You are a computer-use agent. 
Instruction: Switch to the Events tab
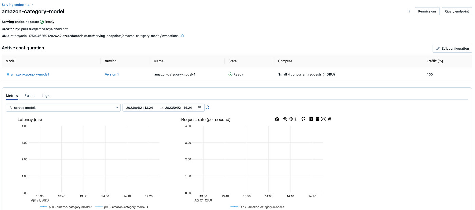tap(30, 96)
